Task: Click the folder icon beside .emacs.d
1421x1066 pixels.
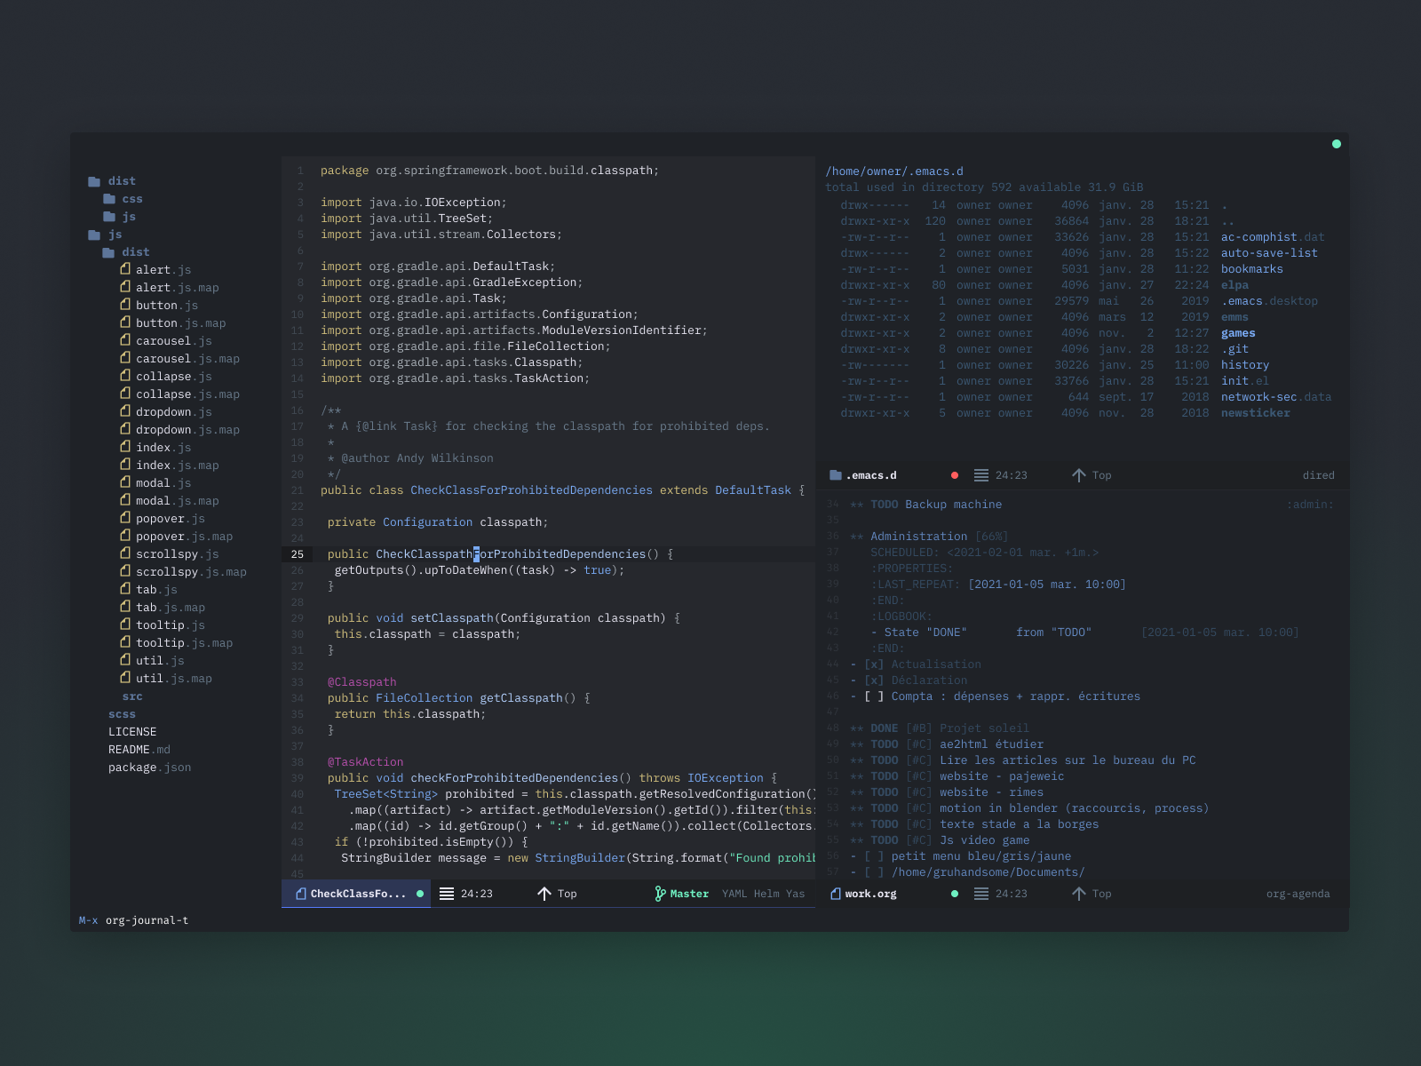Action: point(835,474)
